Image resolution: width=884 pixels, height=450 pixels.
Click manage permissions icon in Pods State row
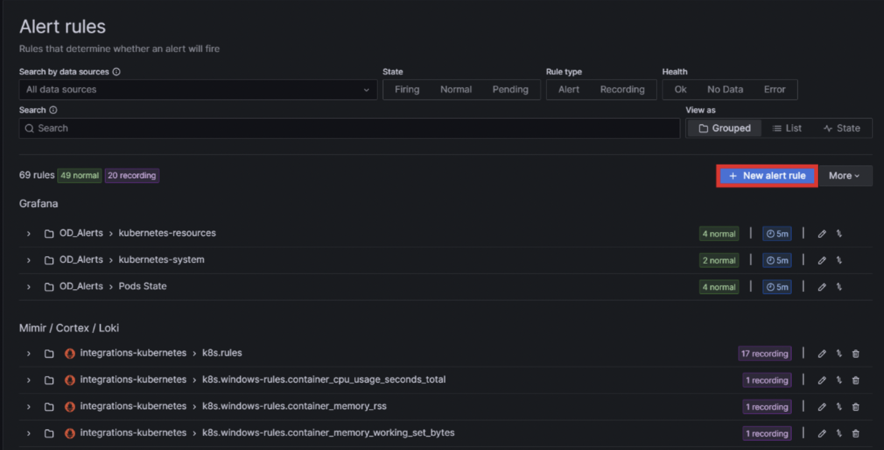(839, 287)
